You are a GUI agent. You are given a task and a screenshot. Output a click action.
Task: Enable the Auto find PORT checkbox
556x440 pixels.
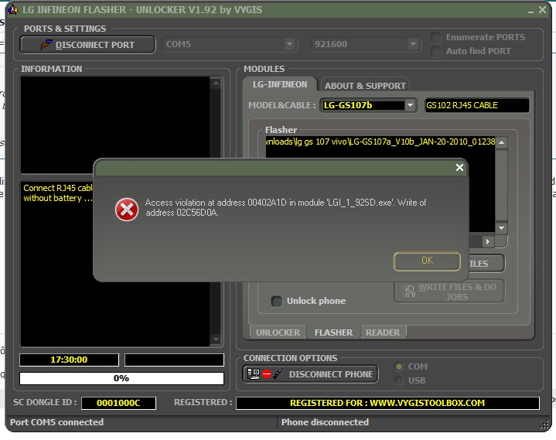point(436,51)
